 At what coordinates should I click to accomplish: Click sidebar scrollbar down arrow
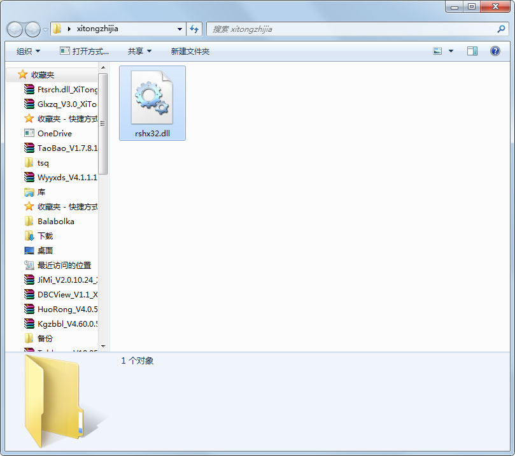(103, 346)
